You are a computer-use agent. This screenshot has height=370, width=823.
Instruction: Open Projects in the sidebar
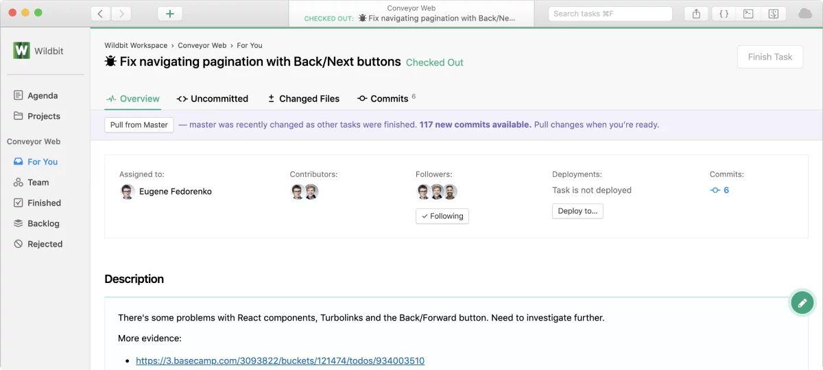(38, 116)
